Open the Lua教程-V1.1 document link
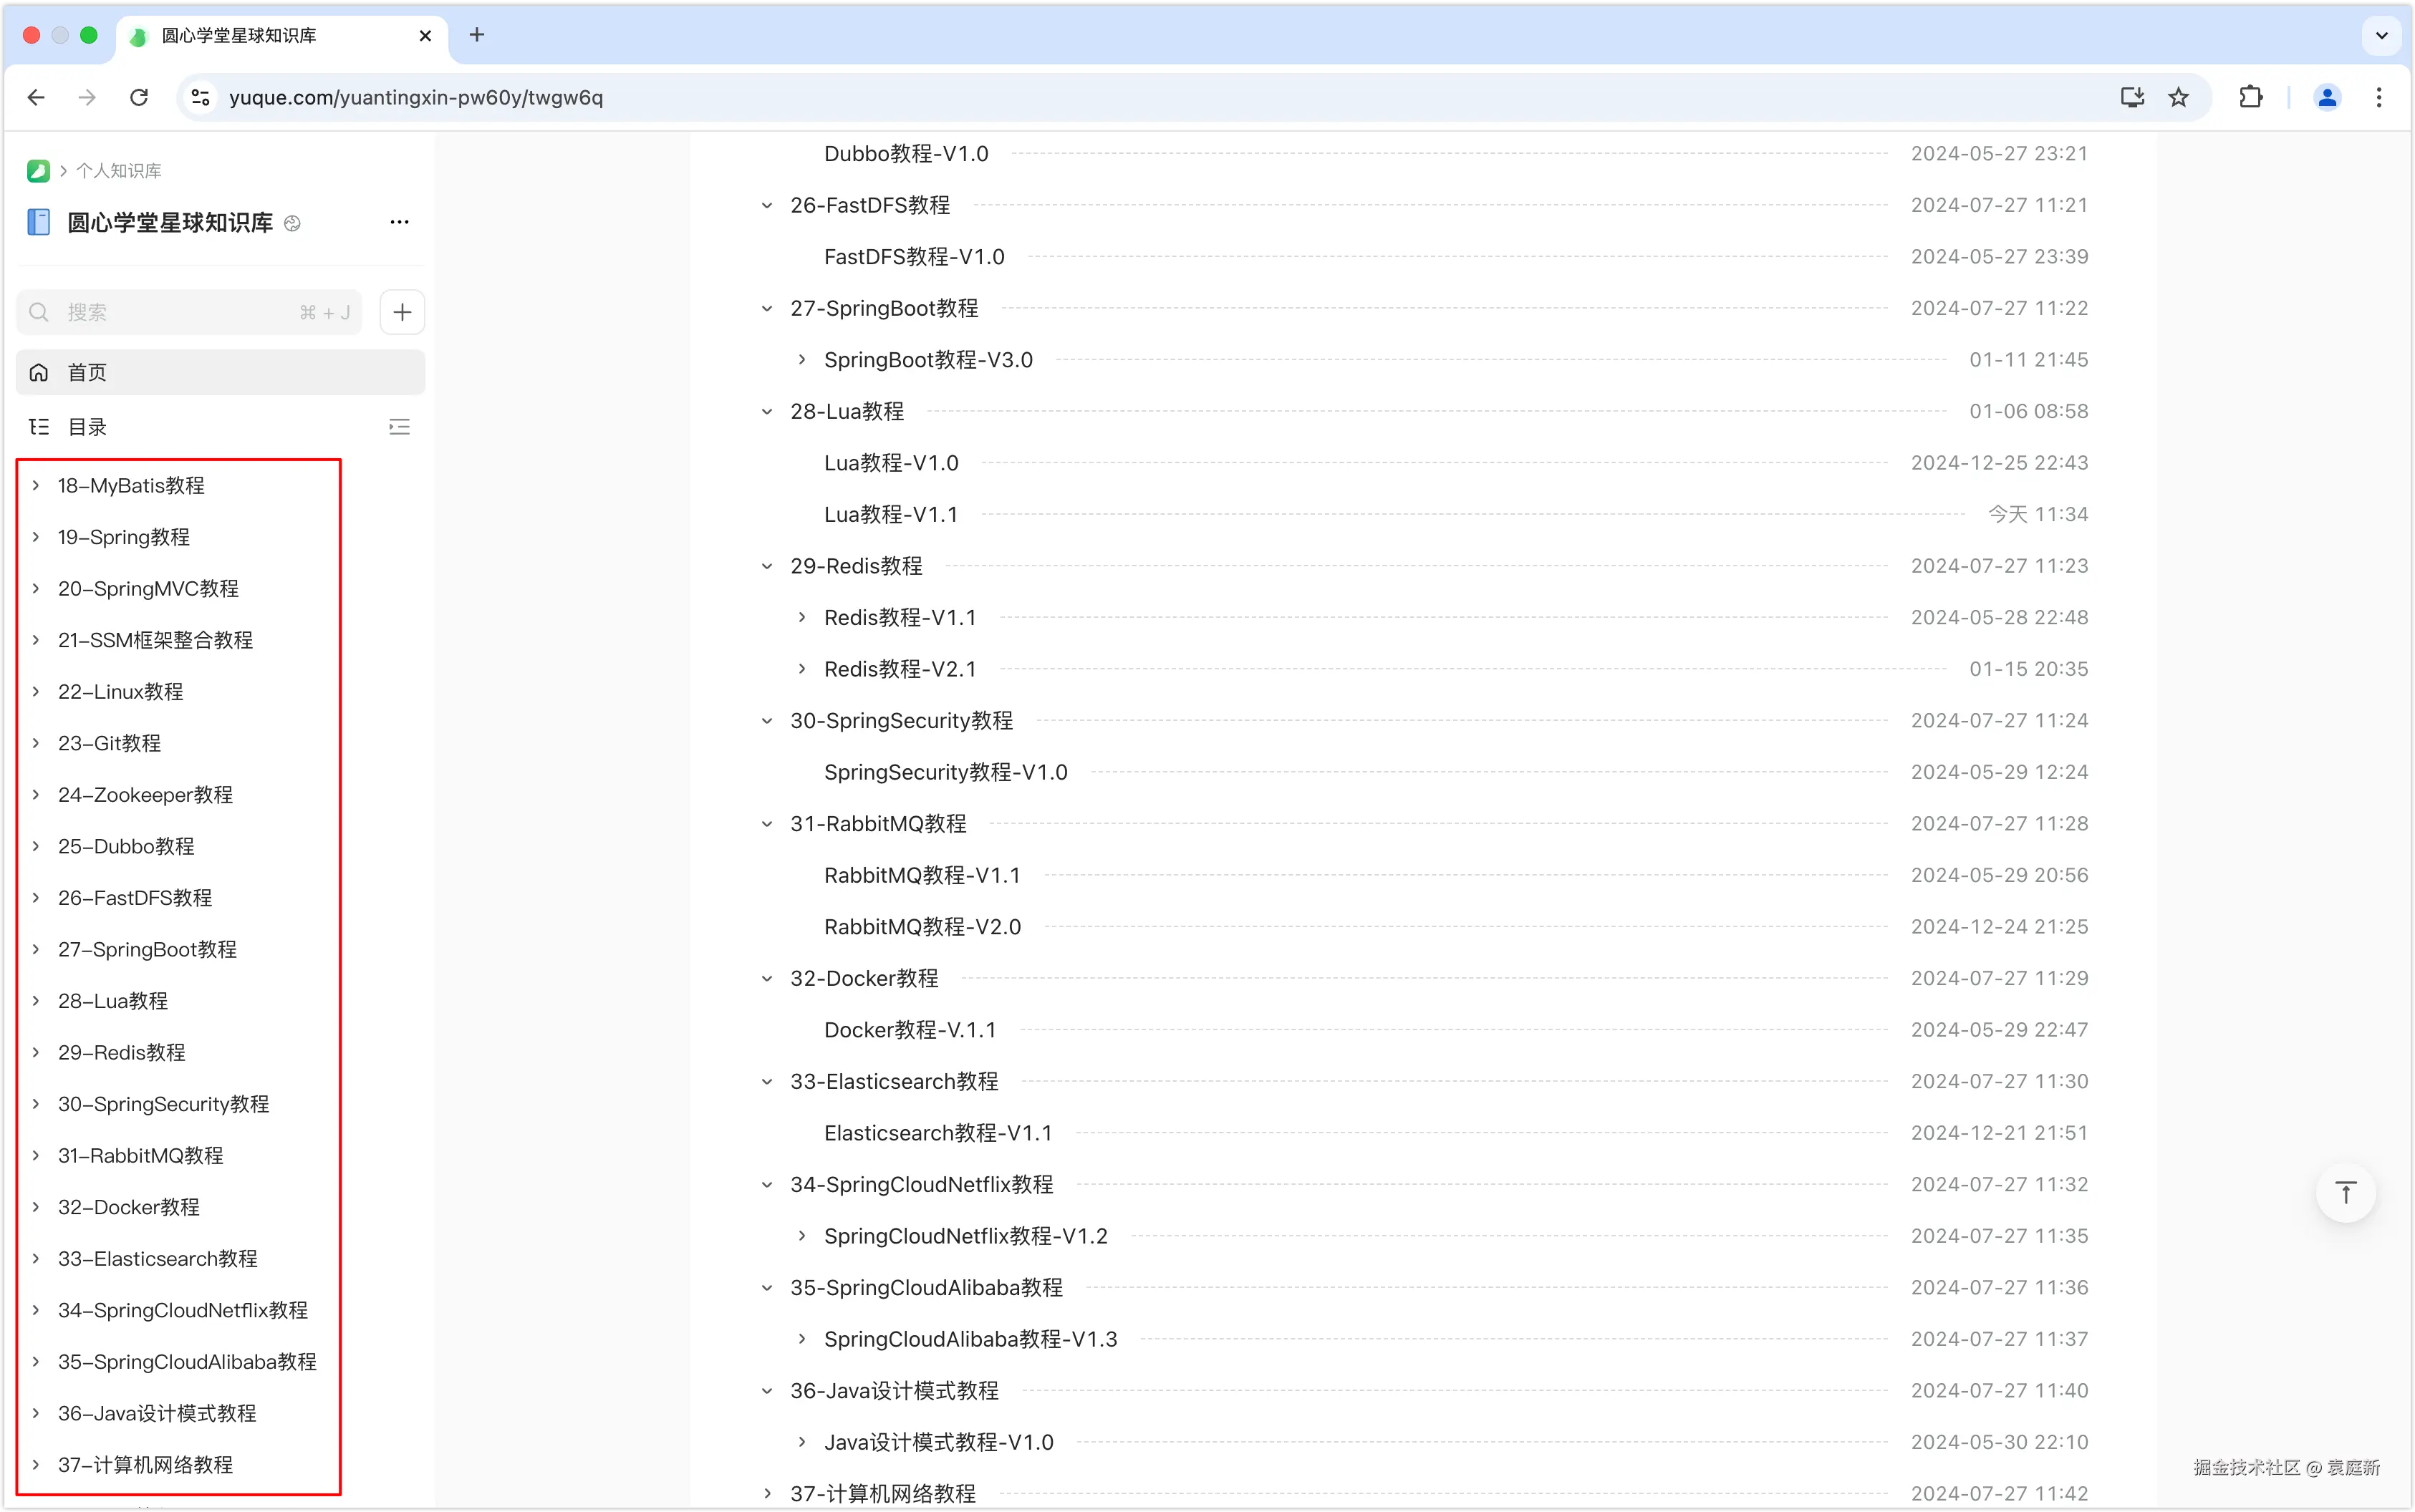 (890, 514)
